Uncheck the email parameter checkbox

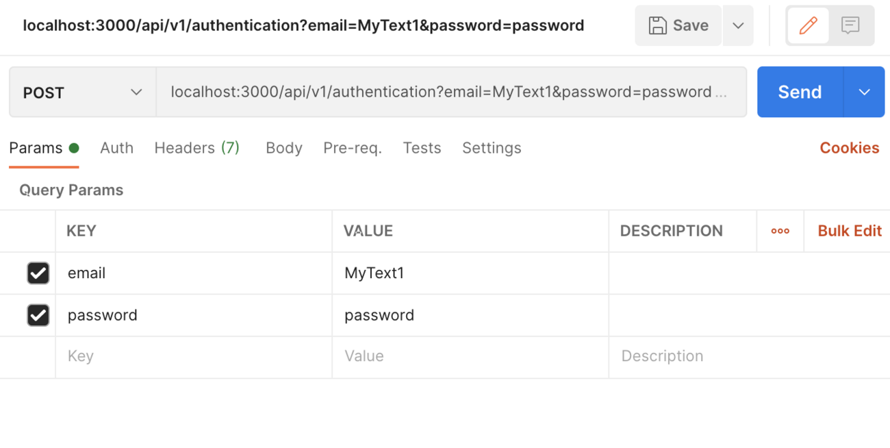(38, 273)
